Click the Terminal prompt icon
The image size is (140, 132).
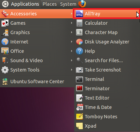coord(79,80)
